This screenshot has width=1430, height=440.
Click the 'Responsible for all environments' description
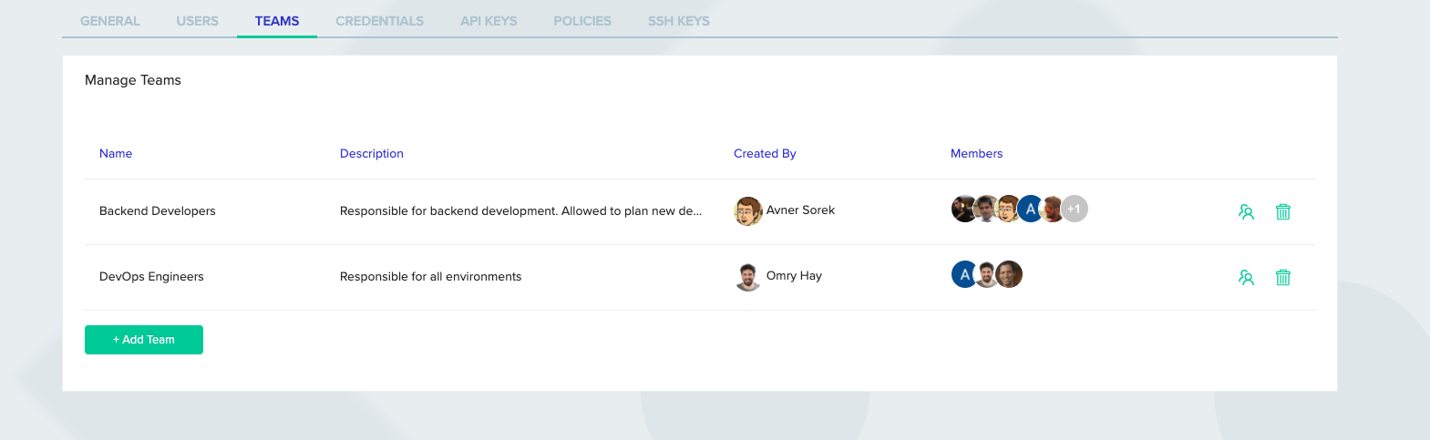pyautogui.click(x=430, y=277)
